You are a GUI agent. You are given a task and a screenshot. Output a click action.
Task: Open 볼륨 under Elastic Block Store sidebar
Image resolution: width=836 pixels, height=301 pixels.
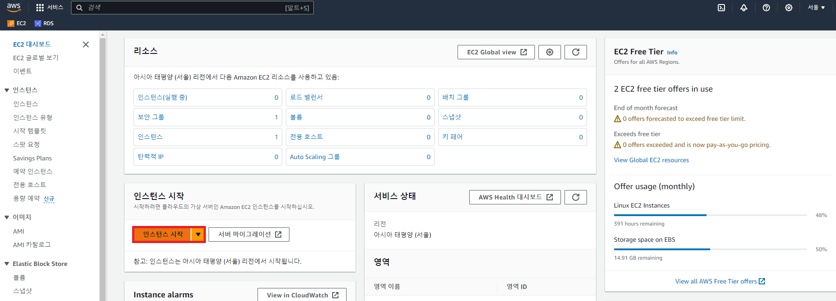click(19, 278)
